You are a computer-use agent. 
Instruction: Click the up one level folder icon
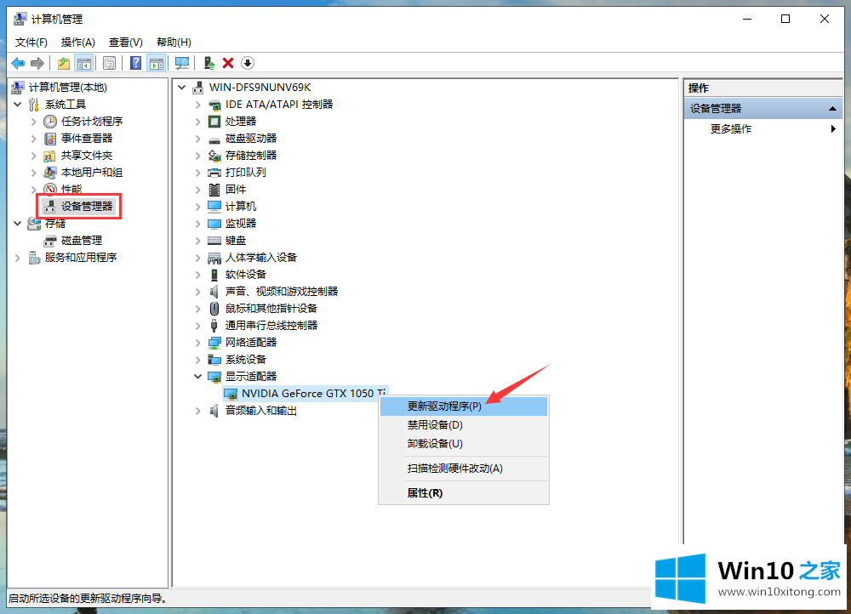pyautogui.click(x=64, y=64)
